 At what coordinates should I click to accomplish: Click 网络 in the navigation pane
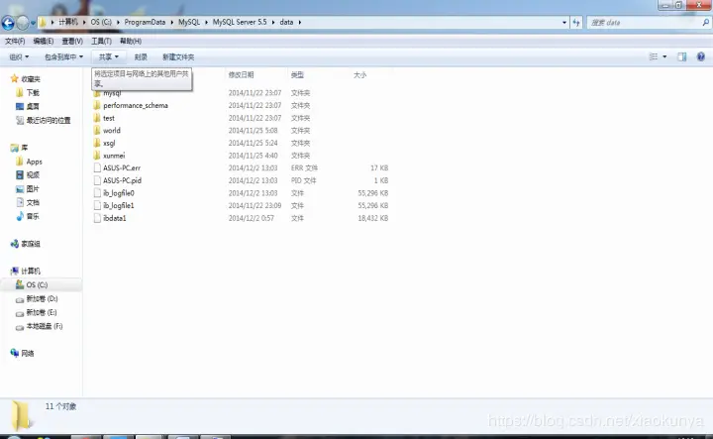[x=28, y=353]
